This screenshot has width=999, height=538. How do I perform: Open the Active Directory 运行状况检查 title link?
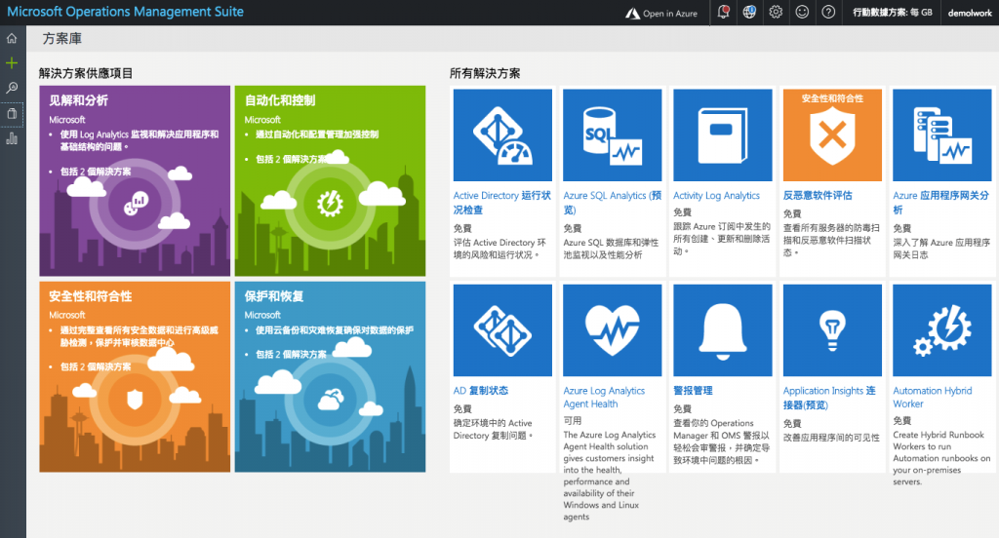pyautogui.click(x=502, y=203)
